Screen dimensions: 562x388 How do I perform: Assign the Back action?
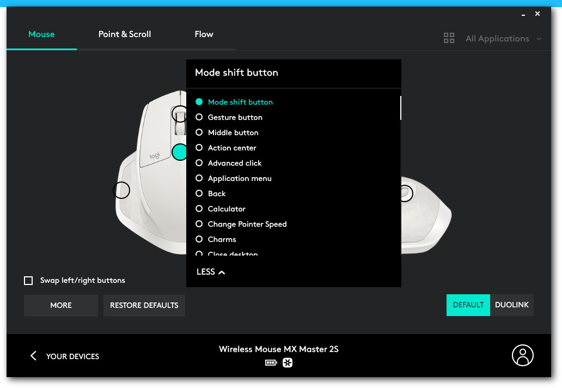point(210,193)
